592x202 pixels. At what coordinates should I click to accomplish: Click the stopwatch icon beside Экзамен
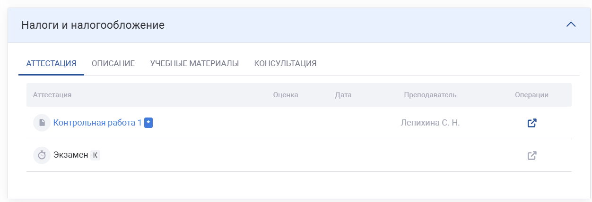[x=42, y=155]
